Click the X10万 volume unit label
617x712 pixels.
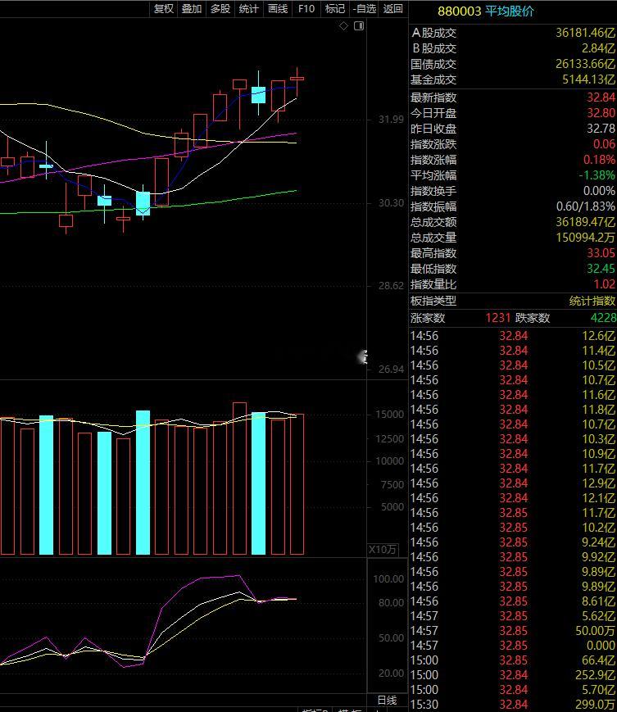tap(383, 550)
